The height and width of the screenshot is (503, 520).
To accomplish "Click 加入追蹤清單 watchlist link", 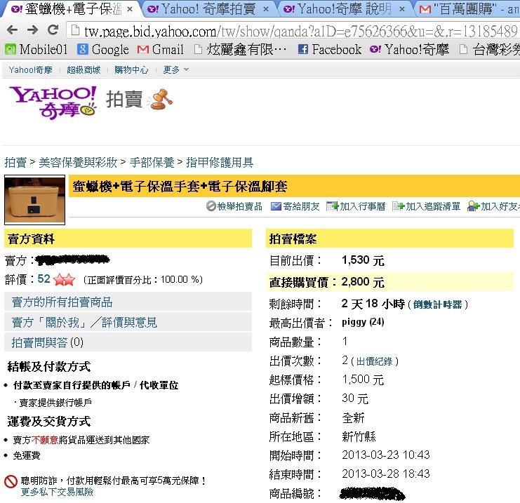I will (426, 206).
